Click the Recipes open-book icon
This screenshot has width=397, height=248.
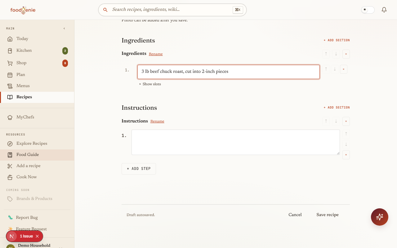pos(10,97)
